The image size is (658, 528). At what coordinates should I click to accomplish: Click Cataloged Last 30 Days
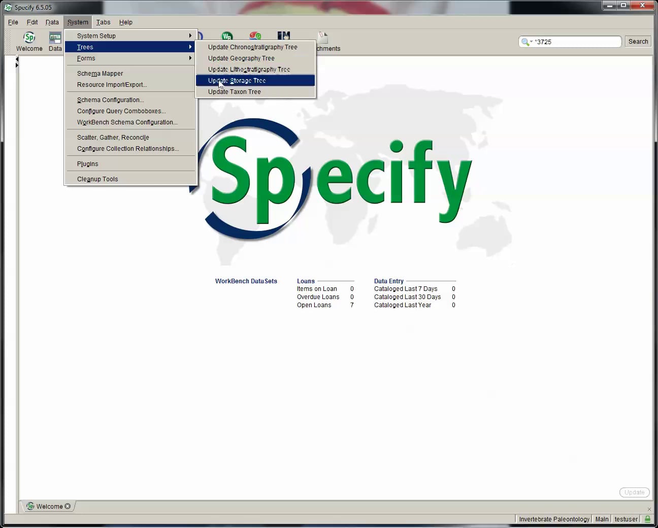pyautogui.click(x=408, y=297)
